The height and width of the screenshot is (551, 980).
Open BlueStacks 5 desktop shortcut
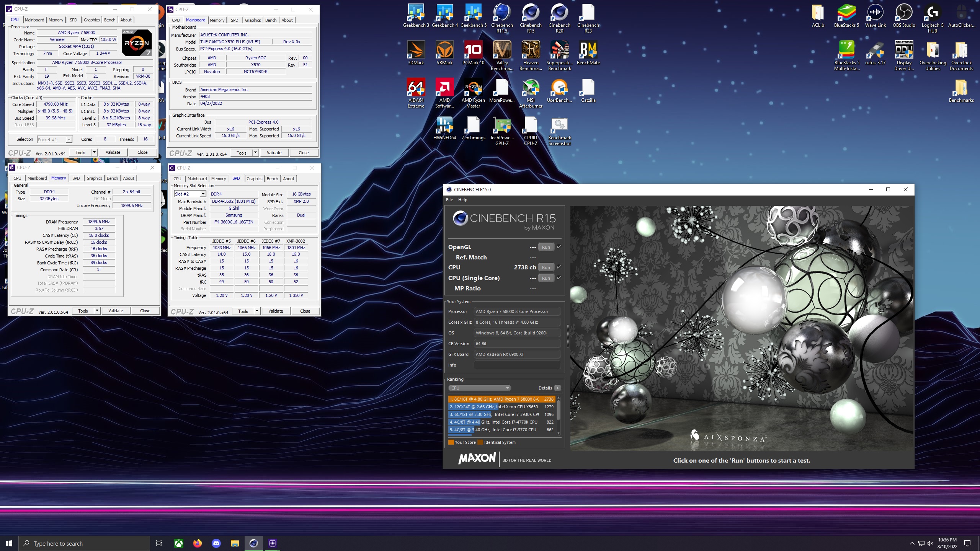(x=846, y=16)
